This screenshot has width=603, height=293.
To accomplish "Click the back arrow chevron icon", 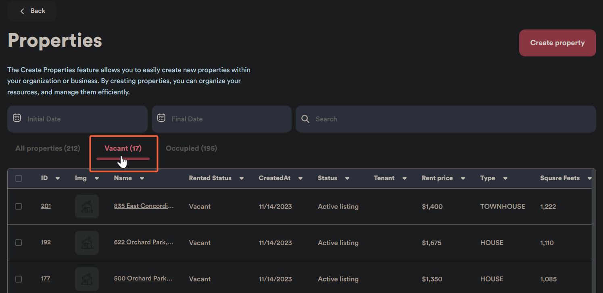I will pyautogui.click(x=22, y=11).
